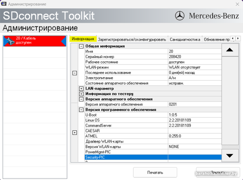Screen dimensions: 243x180
Task: Select the Linux OS row
Action: (x=153, y=120)
